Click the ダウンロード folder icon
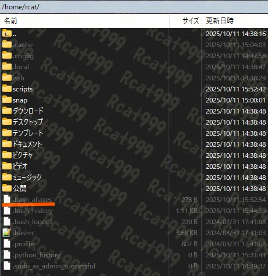This screenshot has width=268, height=276. point(7,111)
